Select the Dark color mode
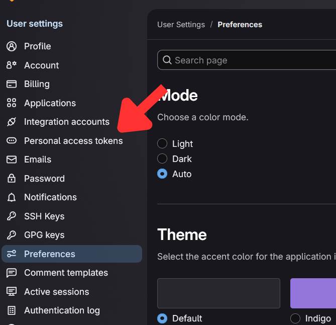 pyautogui.click(x=162, y=158)
